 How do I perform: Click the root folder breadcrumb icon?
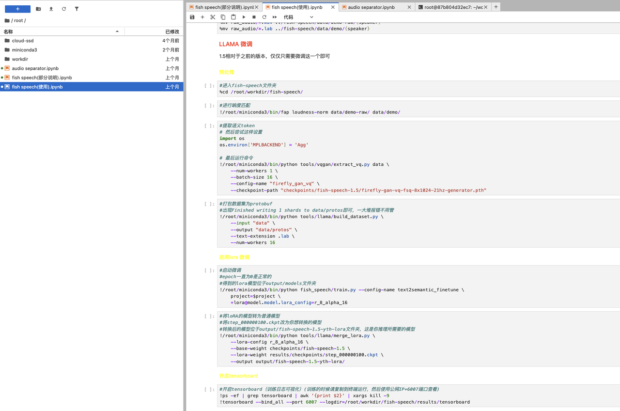pos(7,20)
